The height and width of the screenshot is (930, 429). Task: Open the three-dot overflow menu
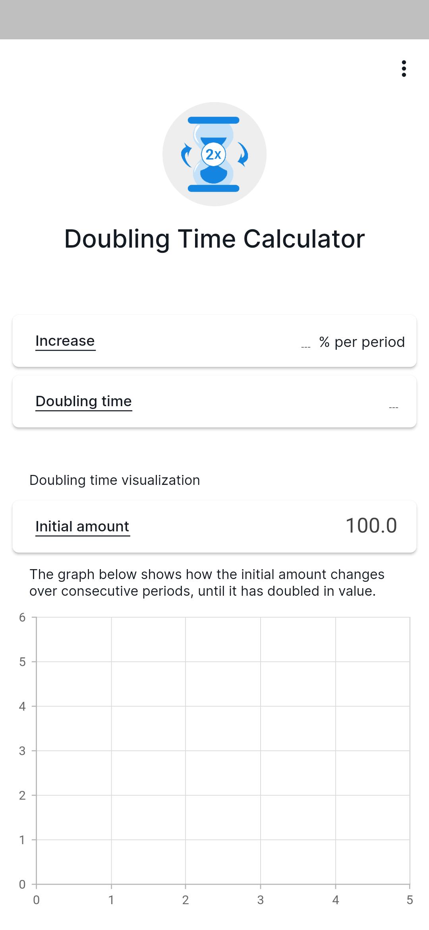pyautogui.click(x=404, y=68)
